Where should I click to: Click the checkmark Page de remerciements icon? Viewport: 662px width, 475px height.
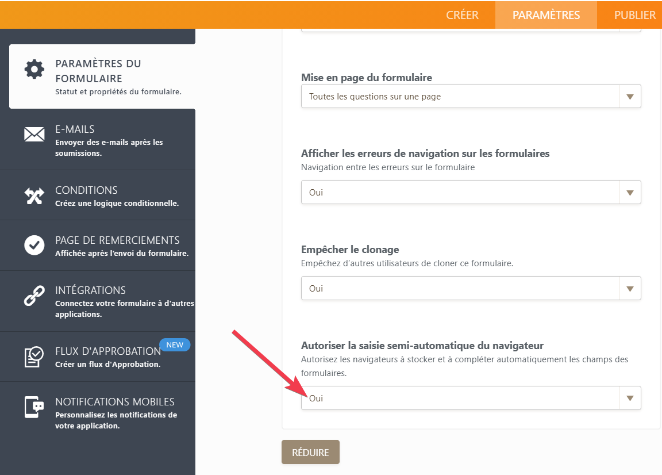34,245
